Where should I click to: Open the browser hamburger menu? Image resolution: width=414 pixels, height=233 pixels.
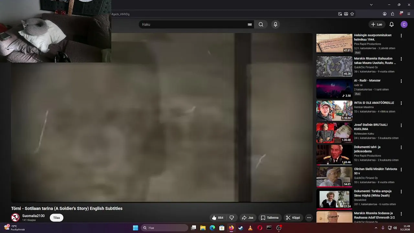pyautogui.click(x=409, y=14)
